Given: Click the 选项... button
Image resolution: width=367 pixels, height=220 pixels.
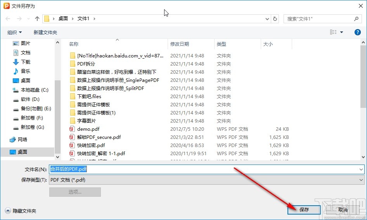Looking at the screenshot, I should tap(75, 192).
